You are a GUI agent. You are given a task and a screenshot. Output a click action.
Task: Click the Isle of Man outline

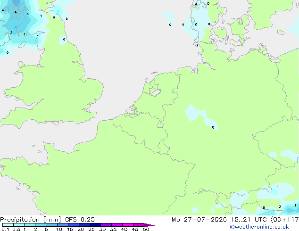(22, 45)
